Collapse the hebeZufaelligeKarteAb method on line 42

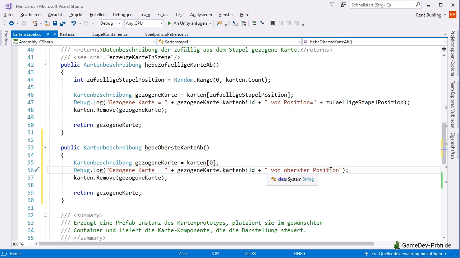[x=45, y=65]
